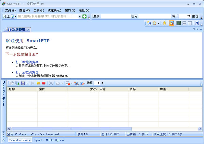Viewport: 204px width, 144px height.
Task: Toggle the horizontal split layout
Action: coord(184,23)
